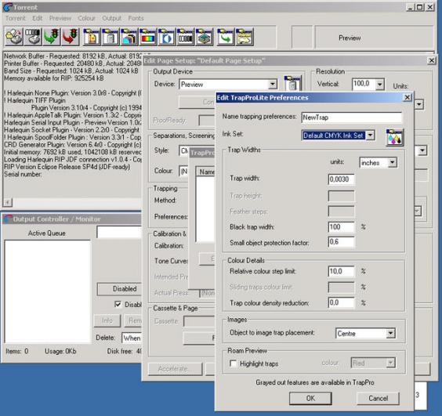Cancel the TrapProLite Preferences dialog

pyautogui.click(x=378, y=398)
